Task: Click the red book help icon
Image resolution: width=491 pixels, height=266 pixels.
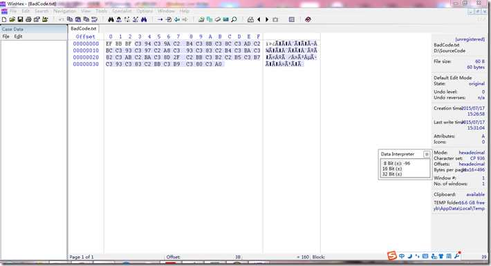Action: 308,19
